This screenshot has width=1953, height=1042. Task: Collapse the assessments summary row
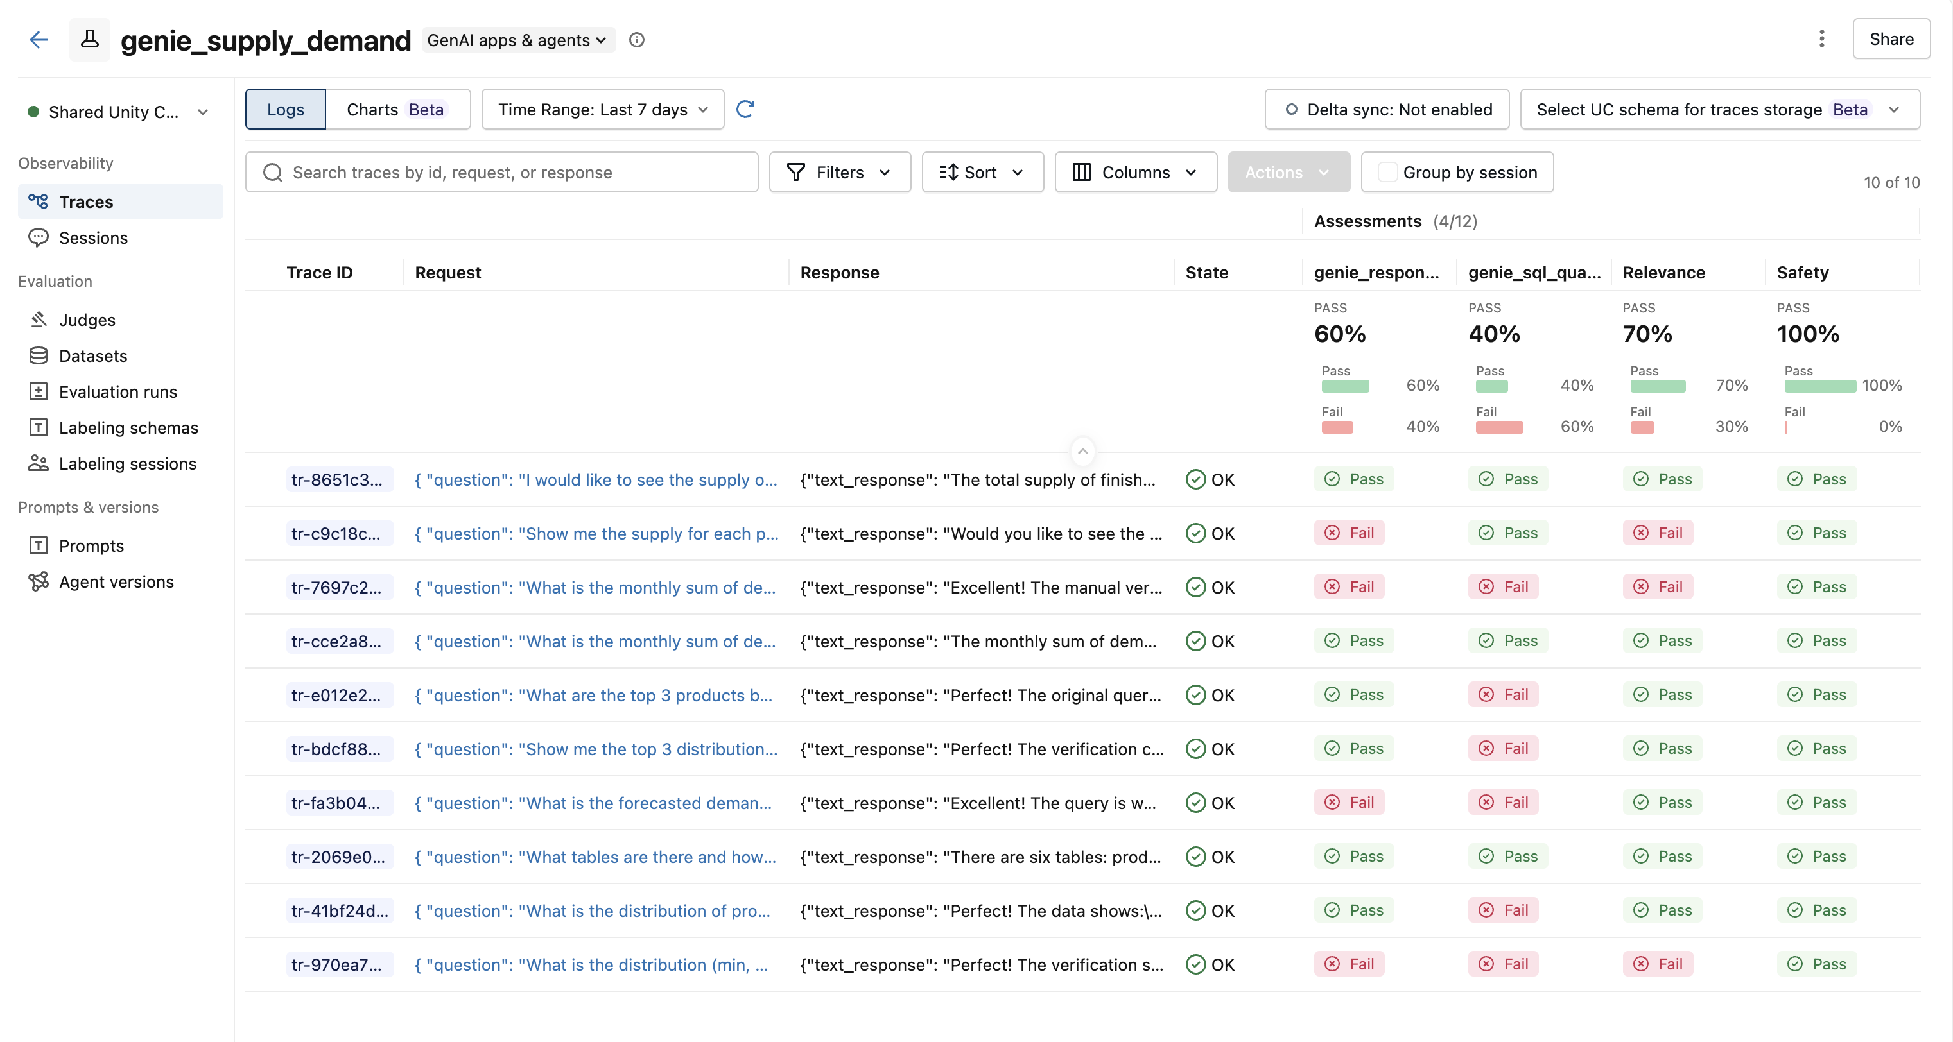tap(1082, 451)
